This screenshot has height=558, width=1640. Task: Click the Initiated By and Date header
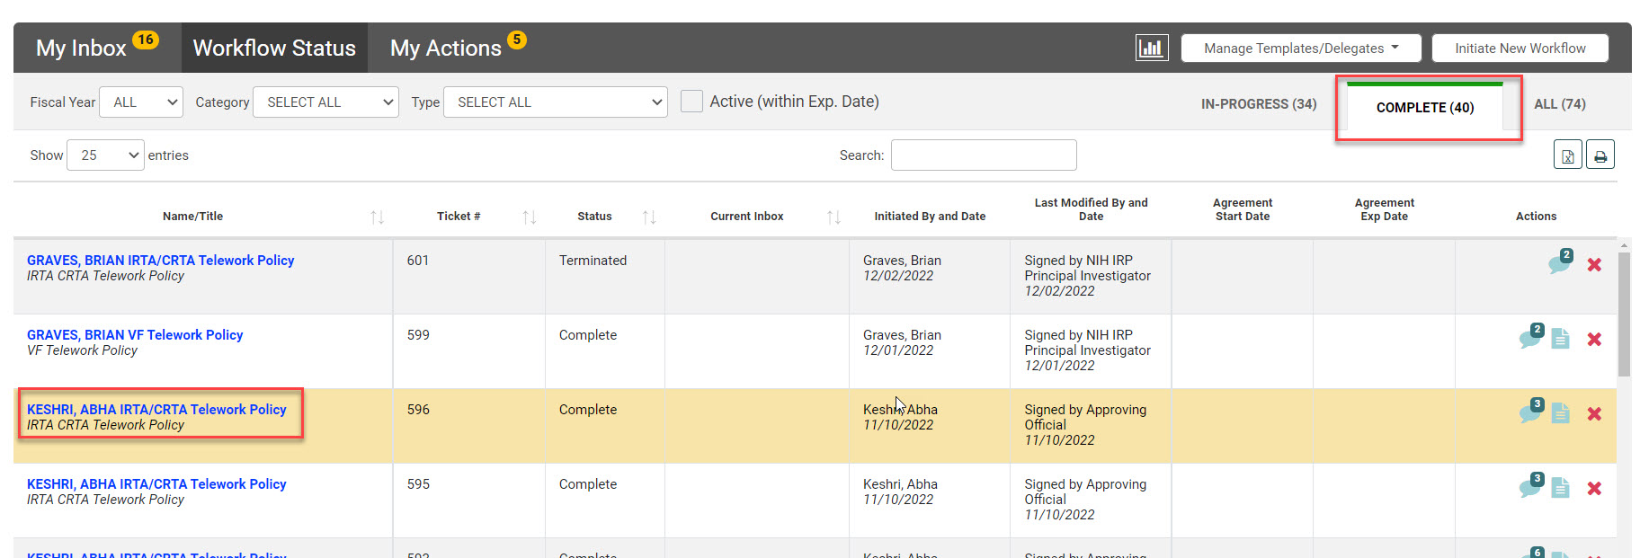[930, 217]
